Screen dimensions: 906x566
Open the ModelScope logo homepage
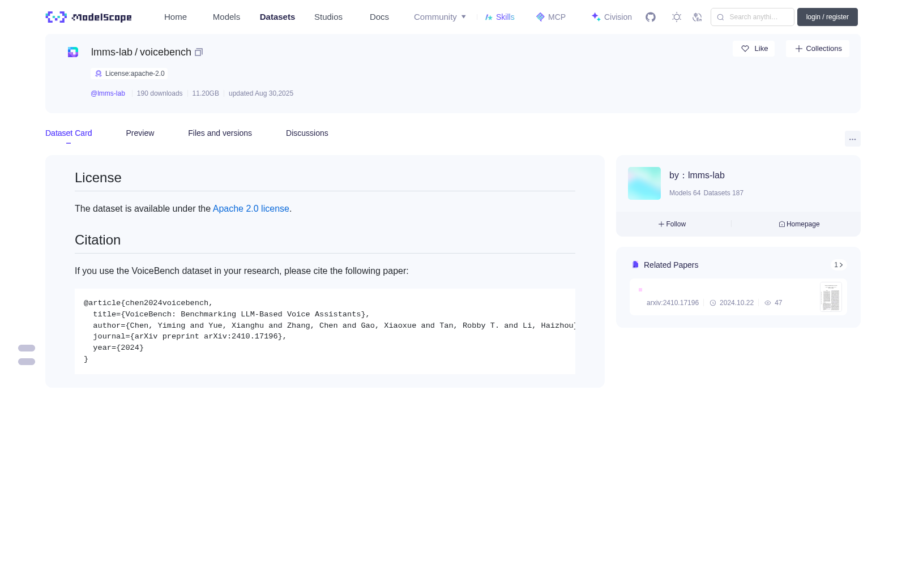[89, 17]
